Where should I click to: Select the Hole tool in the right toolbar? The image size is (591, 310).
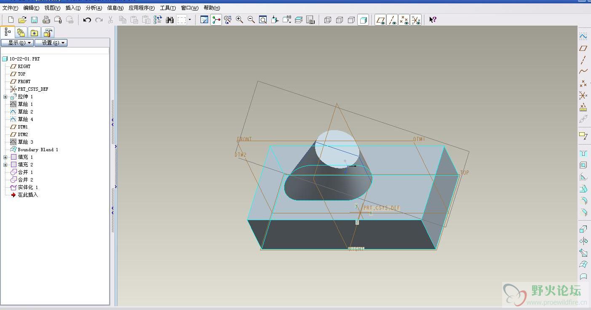tap(583, 153)
